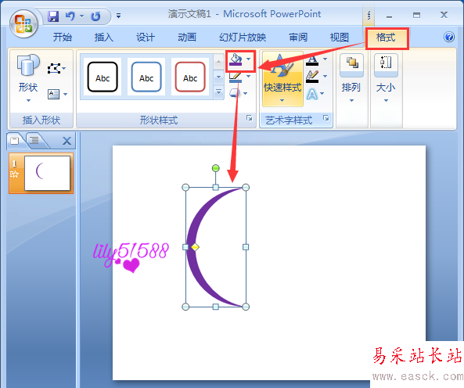
Task: Click the Redo icon
Action: coord(95,16)
